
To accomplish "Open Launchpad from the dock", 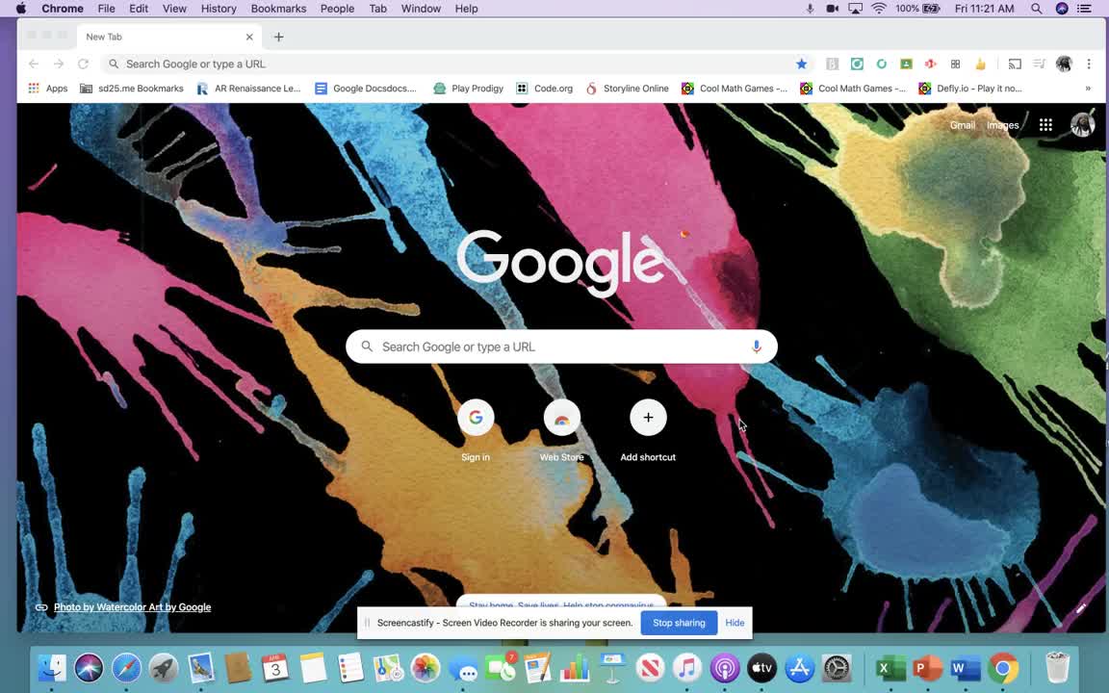I will [164, 668].
